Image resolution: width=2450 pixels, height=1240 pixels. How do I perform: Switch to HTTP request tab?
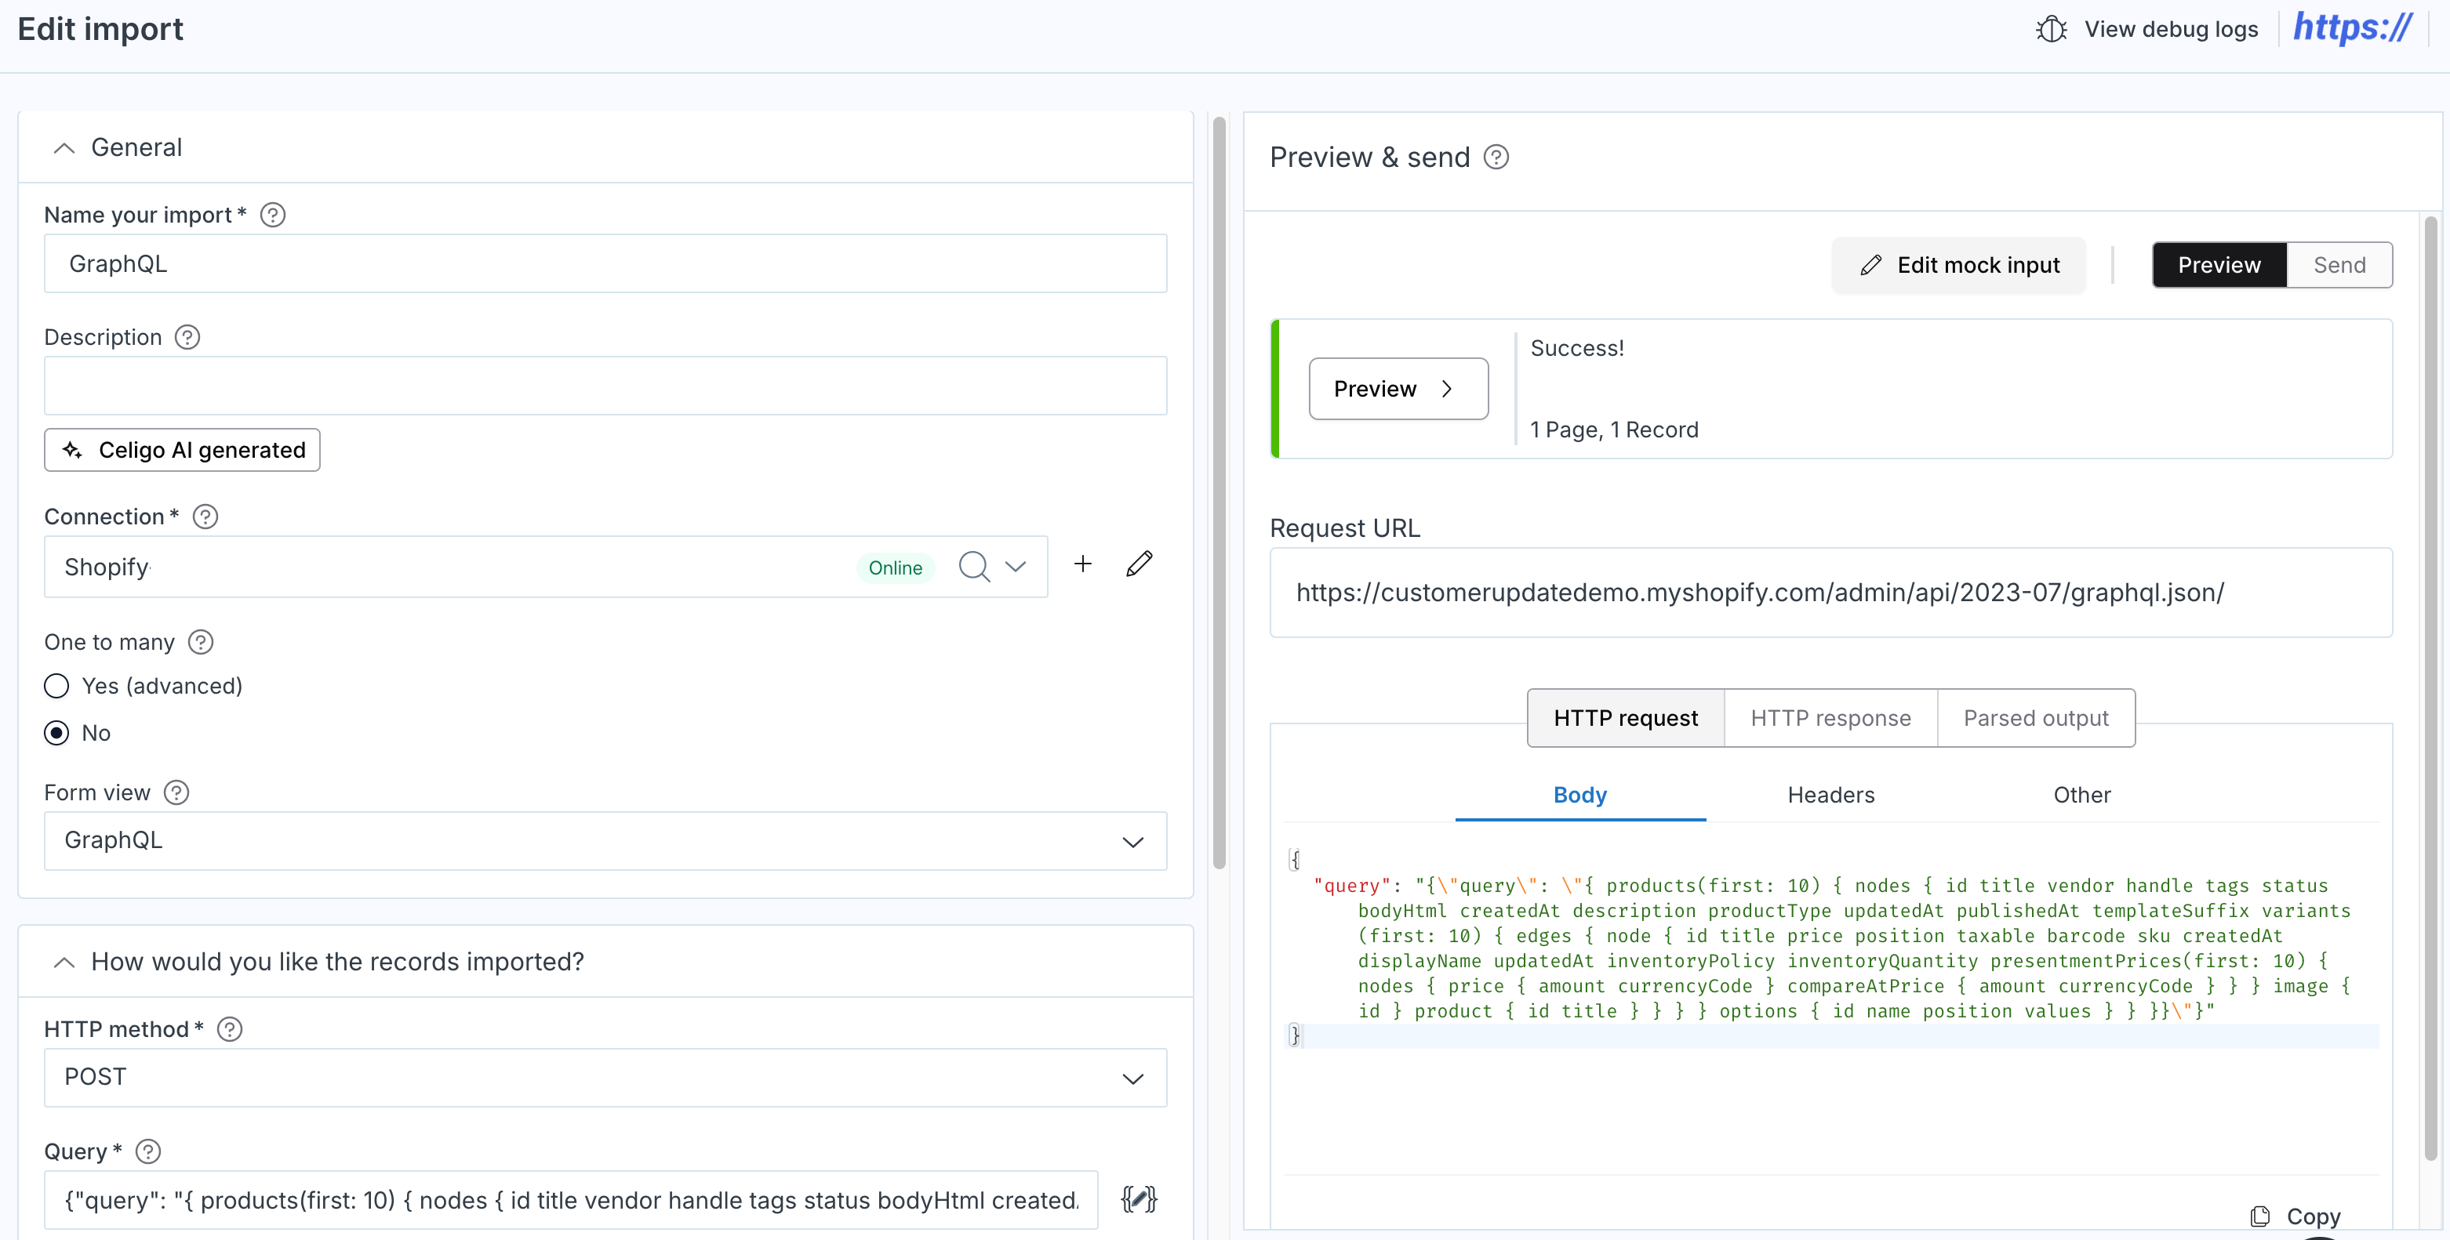(x=1626, y=718)
